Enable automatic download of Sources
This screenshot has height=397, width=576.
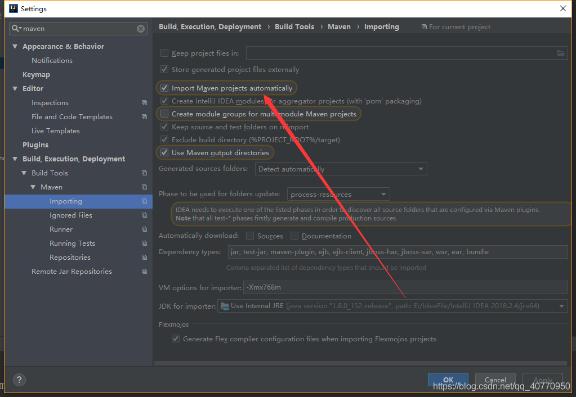[x=250, y=236]
